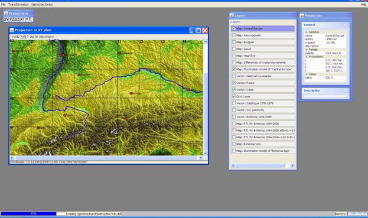
Task: Click the loading progress bar
Action: pos(34,214)
